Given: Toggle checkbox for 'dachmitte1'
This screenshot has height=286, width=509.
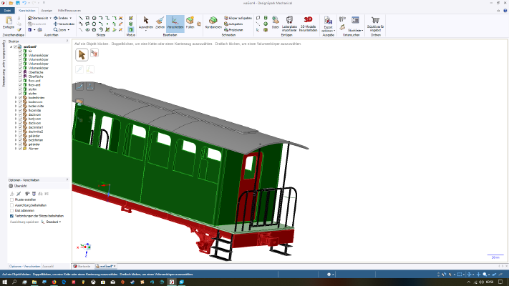Looking at the screenshot, I should coord(20,127).
